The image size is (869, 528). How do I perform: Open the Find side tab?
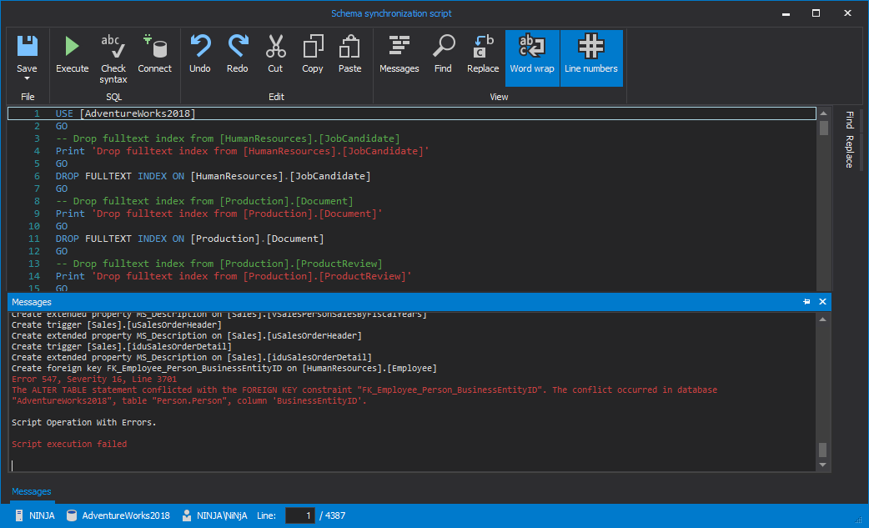coord(849,120)
